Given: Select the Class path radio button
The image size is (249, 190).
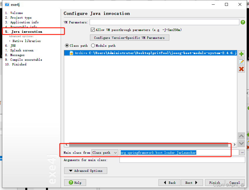Looking at the screenshot, I should pos(67,46).
